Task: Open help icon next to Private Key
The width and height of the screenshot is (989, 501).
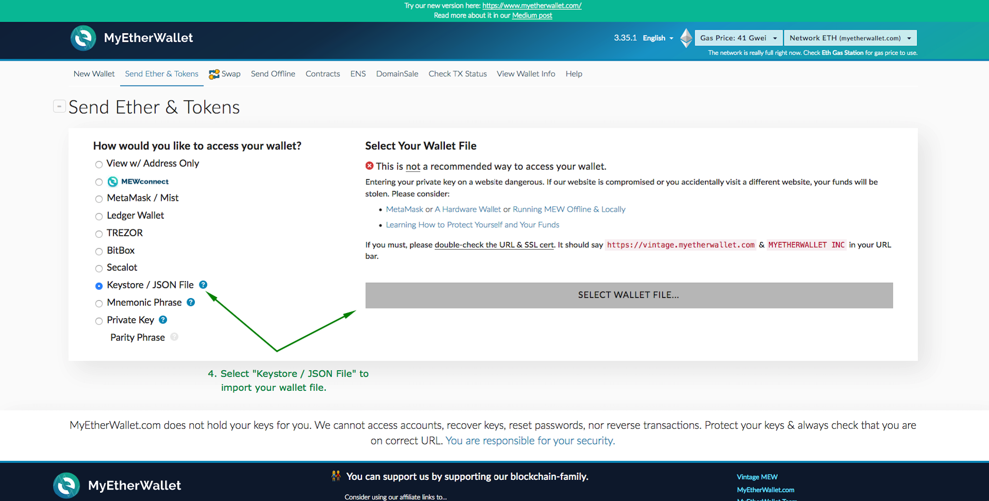Action: click(163, 320)
